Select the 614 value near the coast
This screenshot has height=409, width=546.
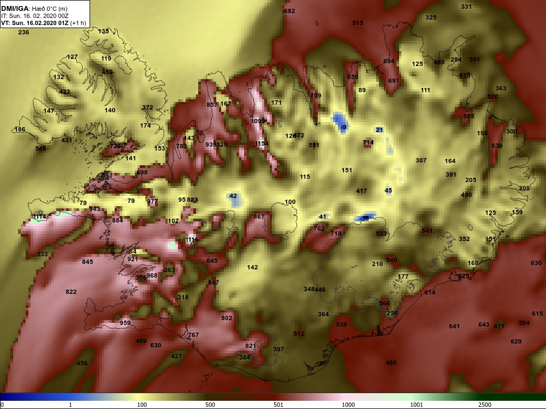click(430, 293)
